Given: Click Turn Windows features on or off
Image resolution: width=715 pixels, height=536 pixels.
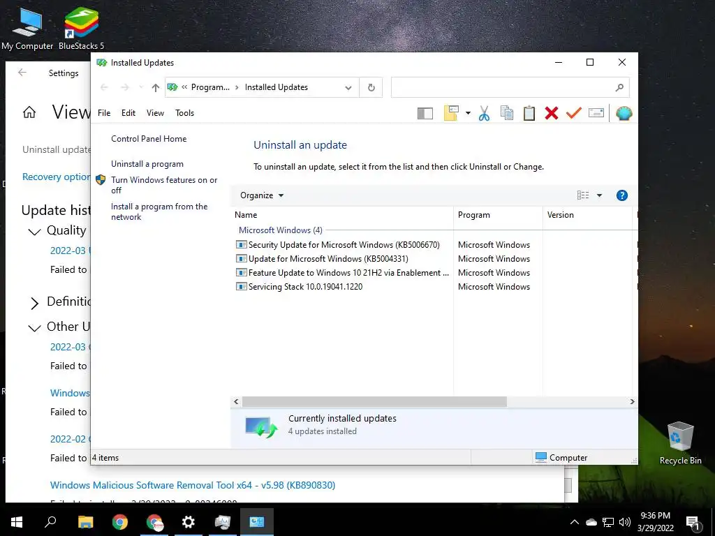Looking at the screenshot, I should (x=164, y=185).
